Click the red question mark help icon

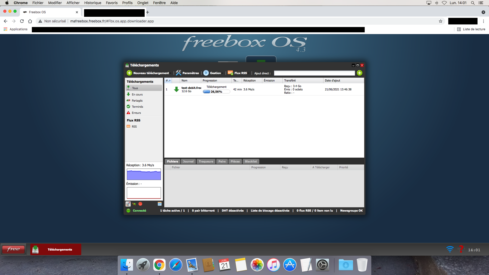click(x=461, y=249)
